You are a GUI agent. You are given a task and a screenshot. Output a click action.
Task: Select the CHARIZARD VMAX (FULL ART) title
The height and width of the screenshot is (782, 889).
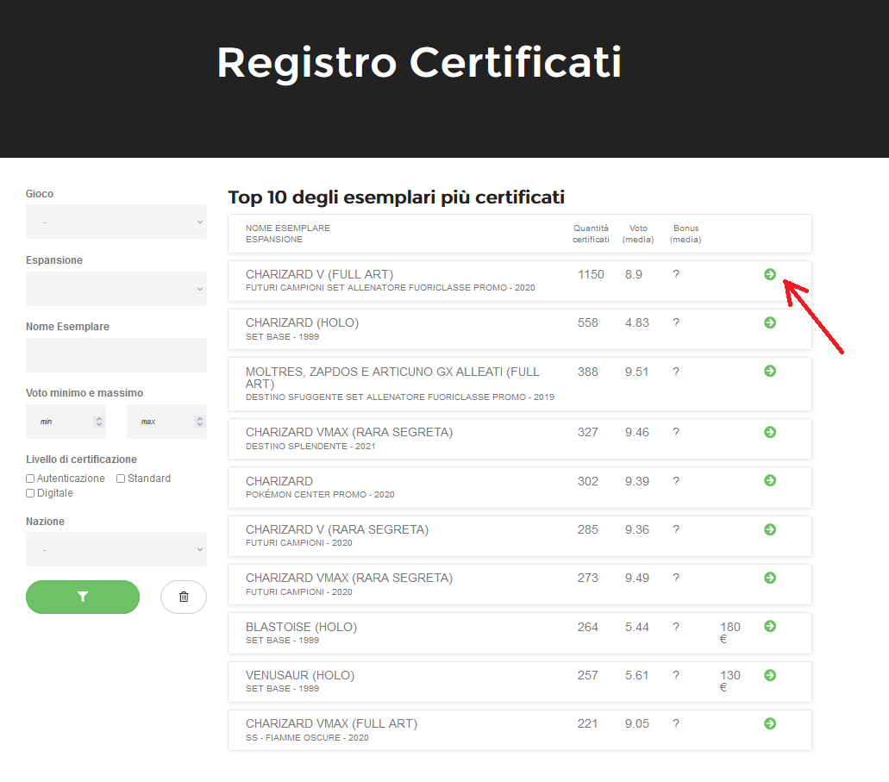(x=331, y=723)
